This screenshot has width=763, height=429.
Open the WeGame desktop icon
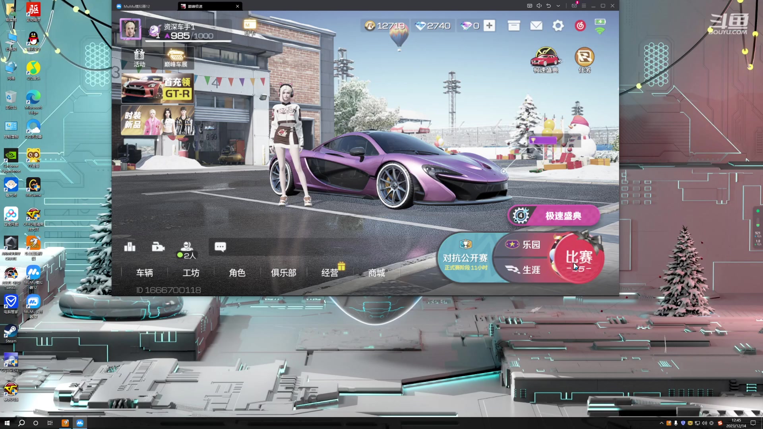pyautogui.click(x=33, y=187)
